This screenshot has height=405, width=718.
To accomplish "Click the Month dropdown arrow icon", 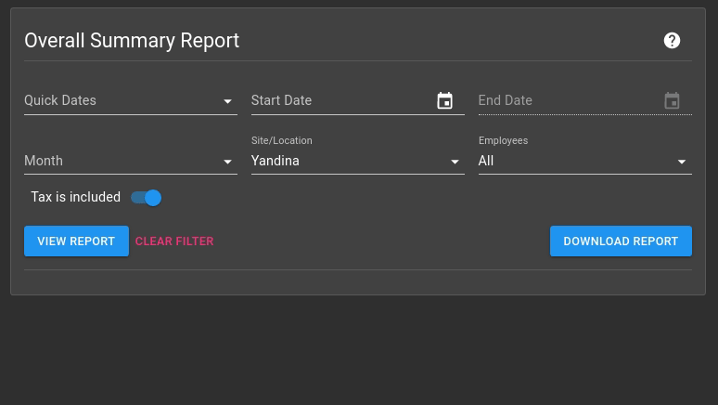I will pos(227,162).
